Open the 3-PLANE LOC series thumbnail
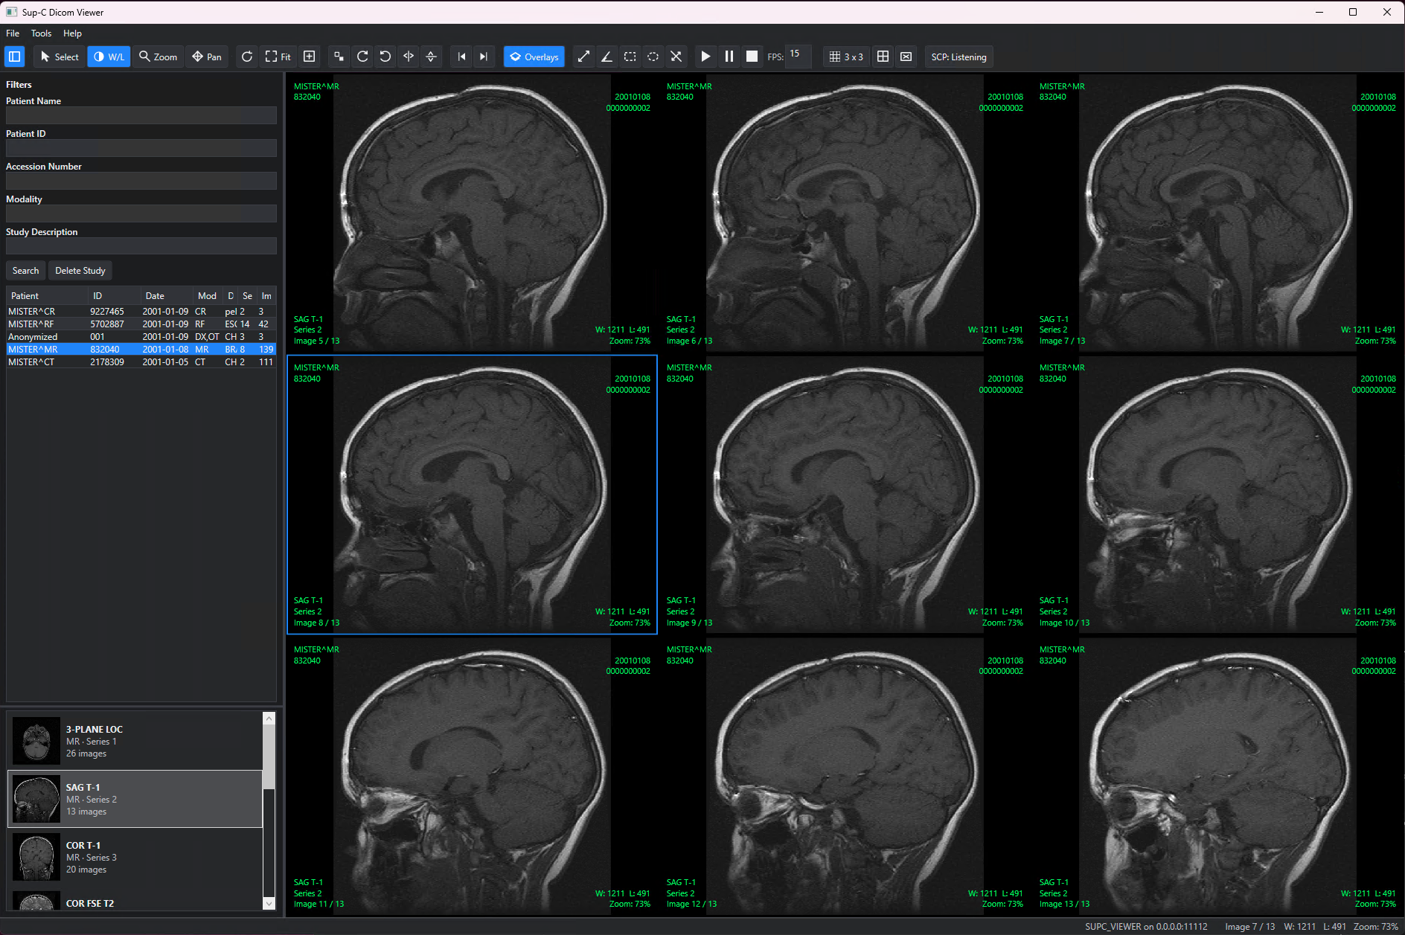The height and width of the screenshot is (935, 1405). pyautogui.click(x=135, y=741)
